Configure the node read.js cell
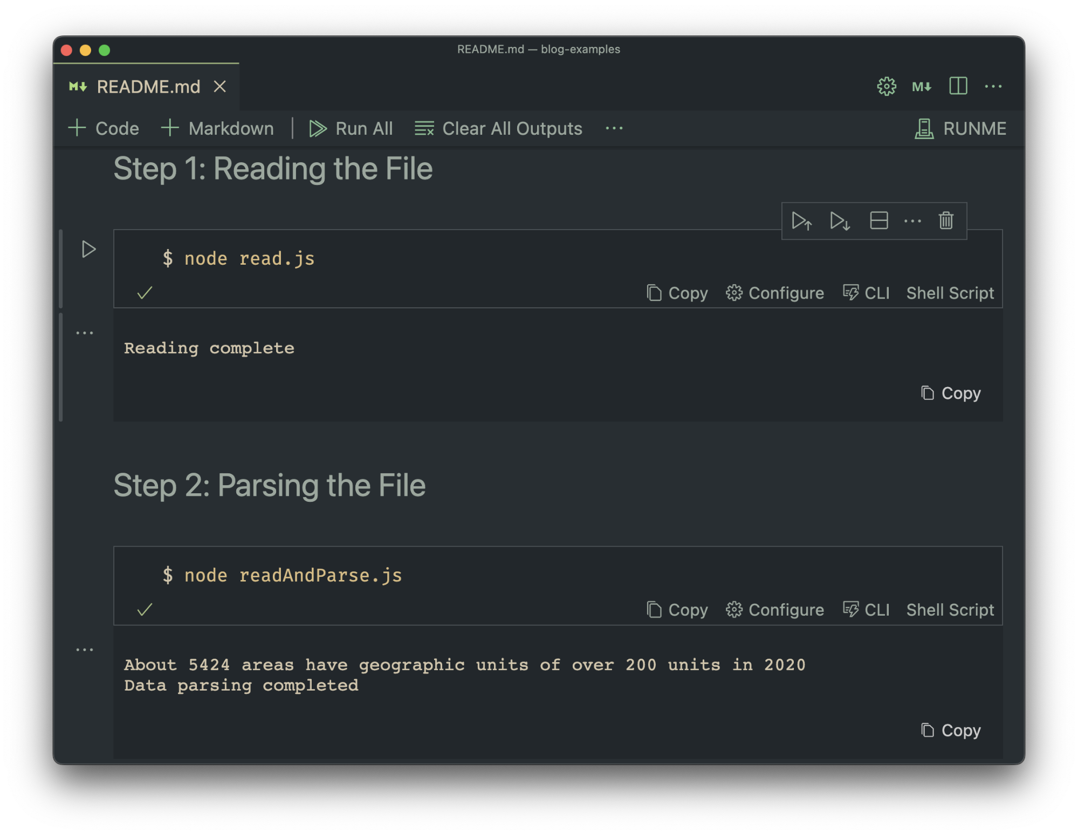The image size is (1078, 835). click(x=774, y=293)
